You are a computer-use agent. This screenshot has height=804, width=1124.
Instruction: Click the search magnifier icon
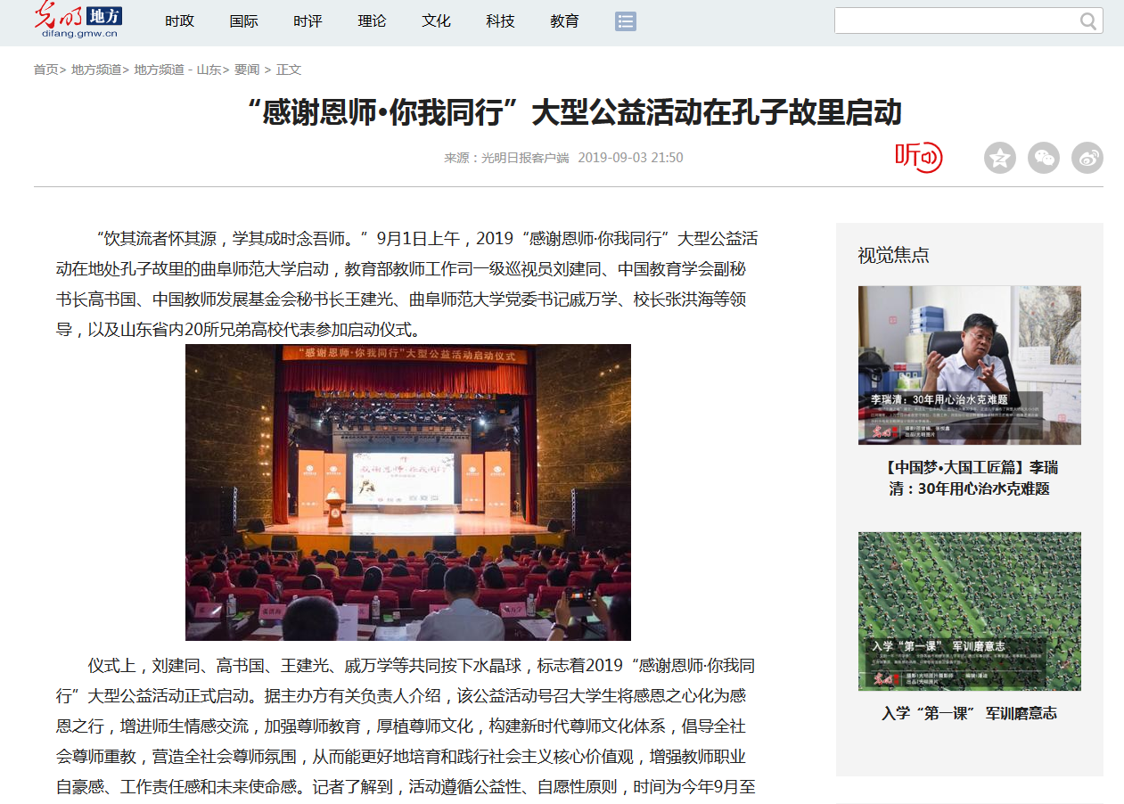(x=1088, y=21)
